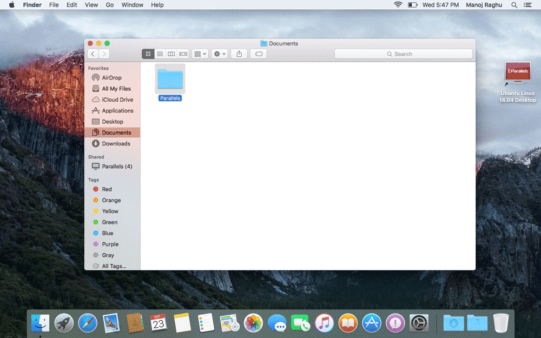This screenshot has width=541, height=338.
Task: Highlight the Parallels folder
Action: tap(169, 79)
